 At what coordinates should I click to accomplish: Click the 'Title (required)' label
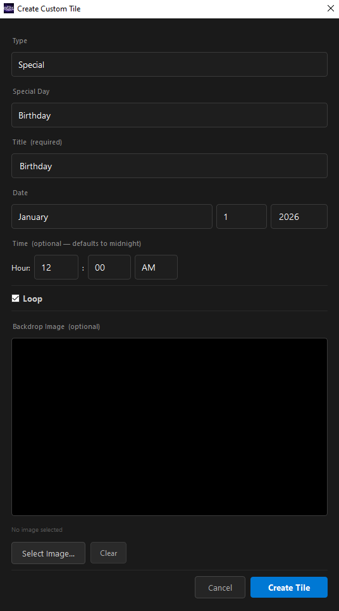point(37,142)
